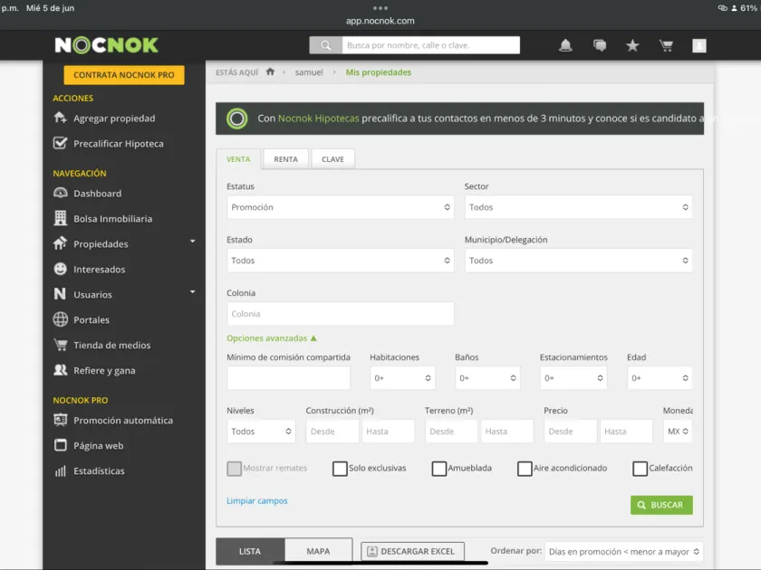Click the Nocnok Hipotecas circle logo
The height and width of the screenshot is (570, 761).
click(x=236, y=119)
